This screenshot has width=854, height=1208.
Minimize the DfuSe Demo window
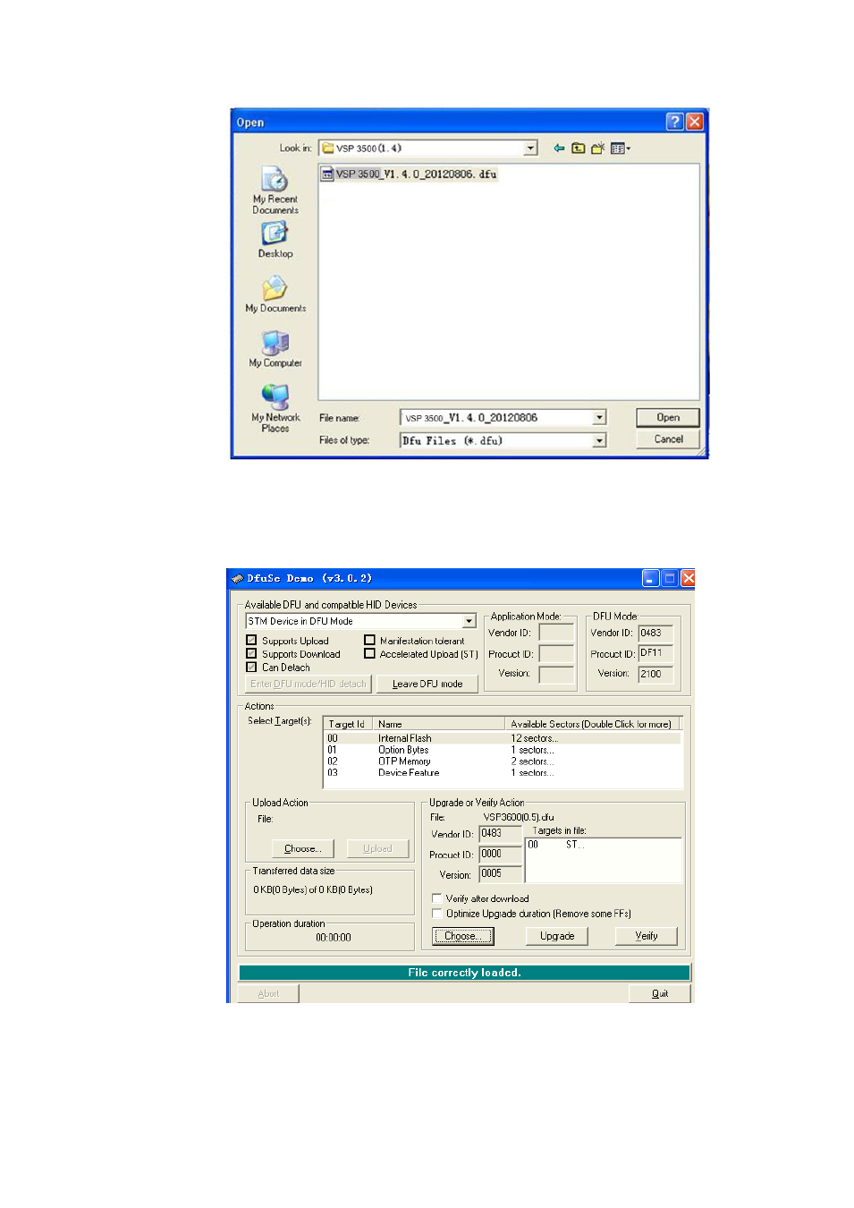[650, 578]
